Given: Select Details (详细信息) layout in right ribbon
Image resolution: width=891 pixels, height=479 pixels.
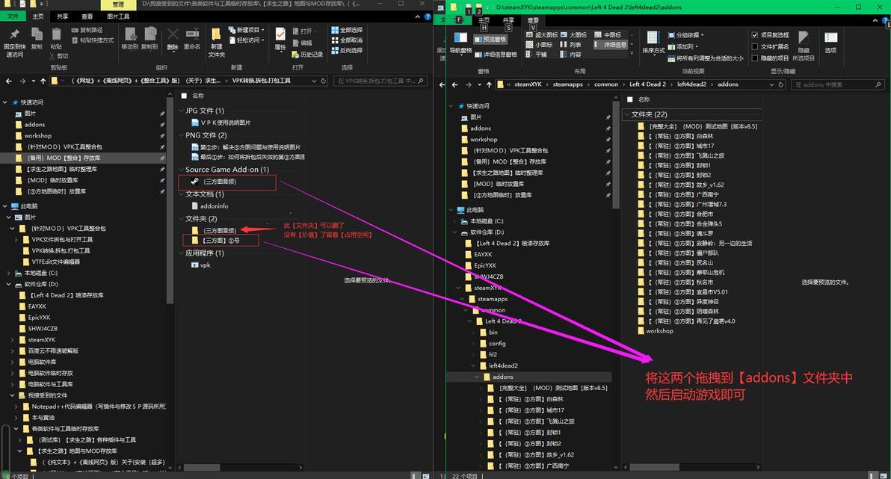Looking at the screenshot, I should tap(610, 45).
